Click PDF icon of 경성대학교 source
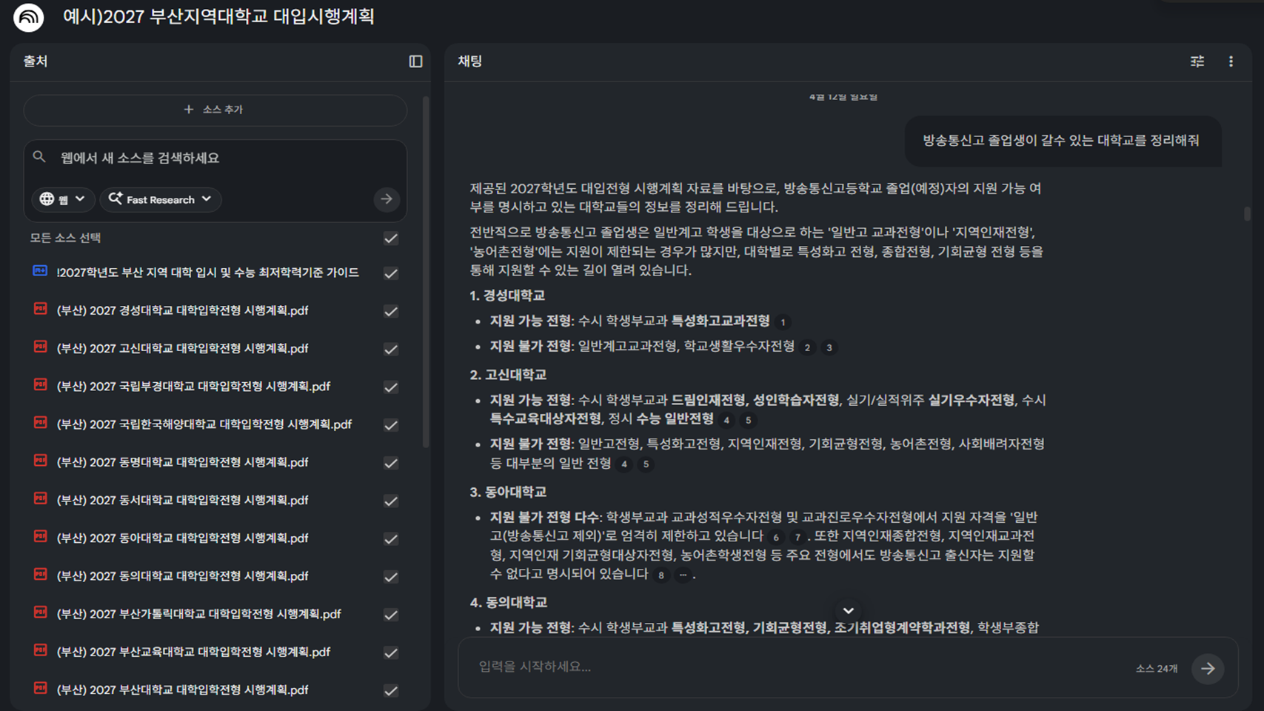 pyautogui.click(x=41, y=309)
